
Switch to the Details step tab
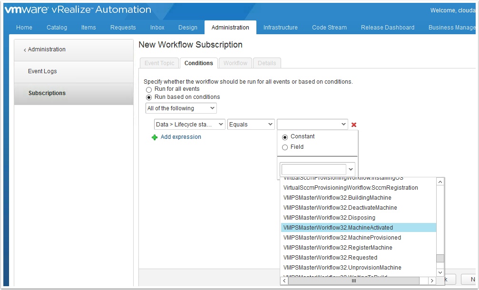[x=267, y=63]
